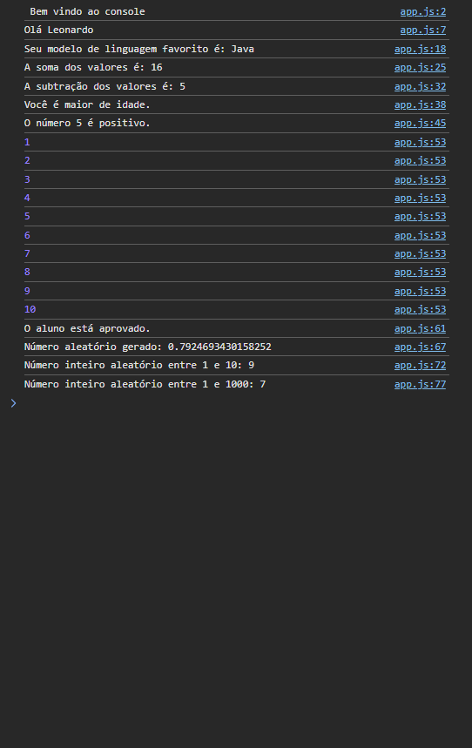Screen dimensions: 472x748
Task: Open the app.js:45 source link
Action: click(x=420, y=123)
